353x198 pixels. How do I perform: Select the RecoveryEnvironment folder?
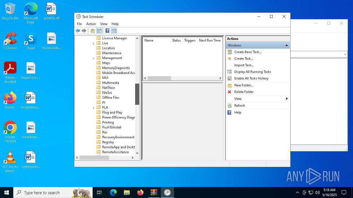pyautogui.click(x=118, y=137)
